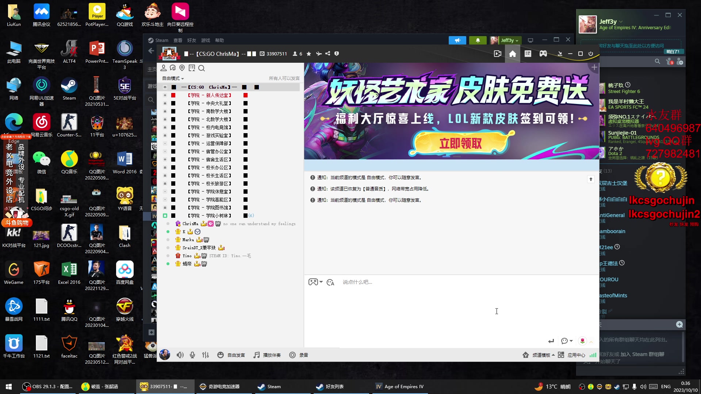Click the video broadcast icon in YY header
This screenshot has height=394, width=701.
(x=497, y=54)
